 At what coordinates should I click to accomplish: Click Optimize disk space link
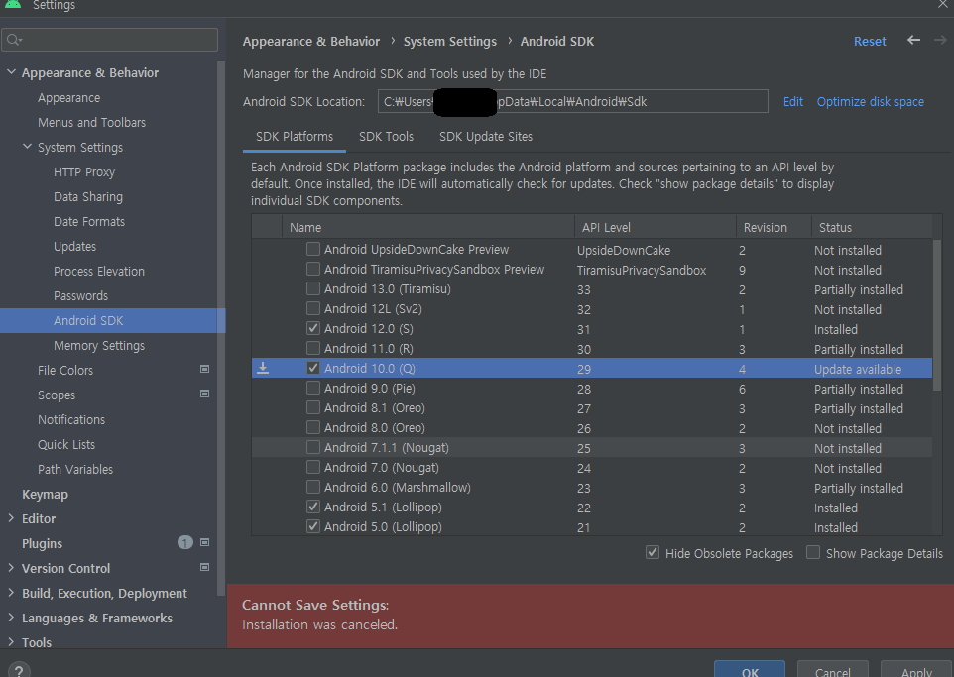870,101
